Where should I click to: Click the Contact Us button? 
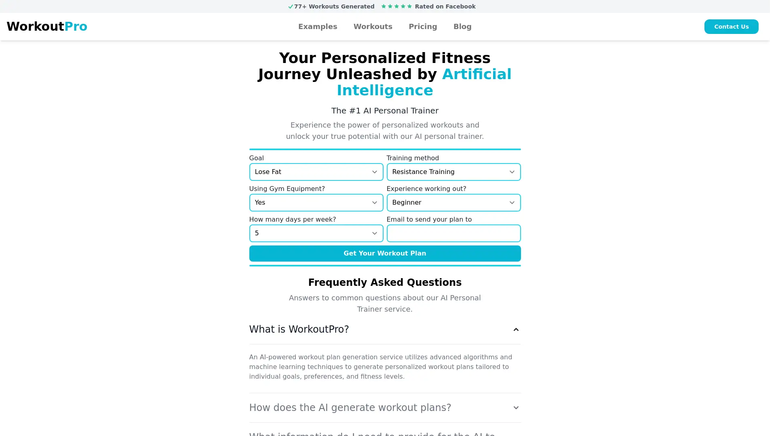click(x=731, y=27)
